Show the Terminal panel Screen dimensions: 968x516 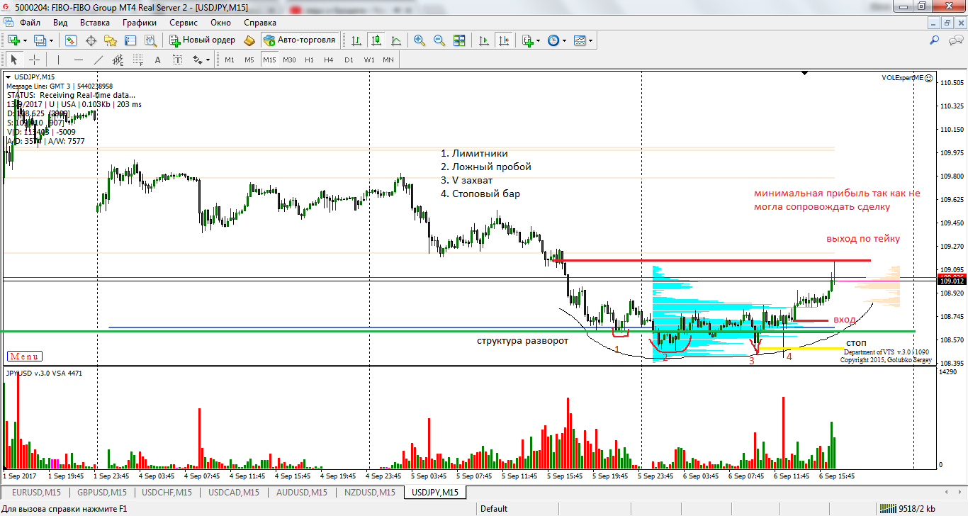point(129,40)
